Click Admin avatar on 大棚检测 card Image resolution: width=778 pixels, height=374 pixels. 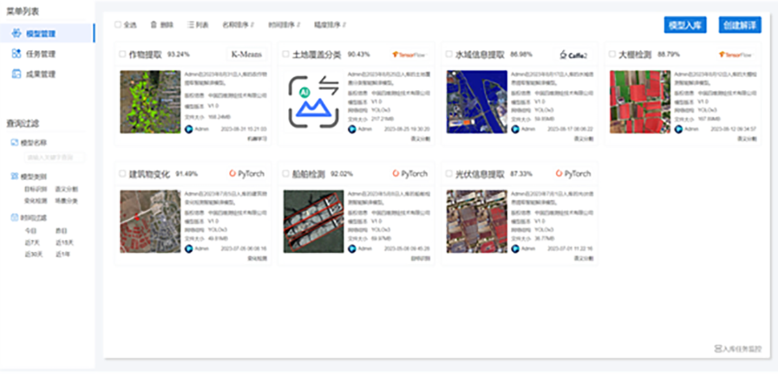point(679,129)
